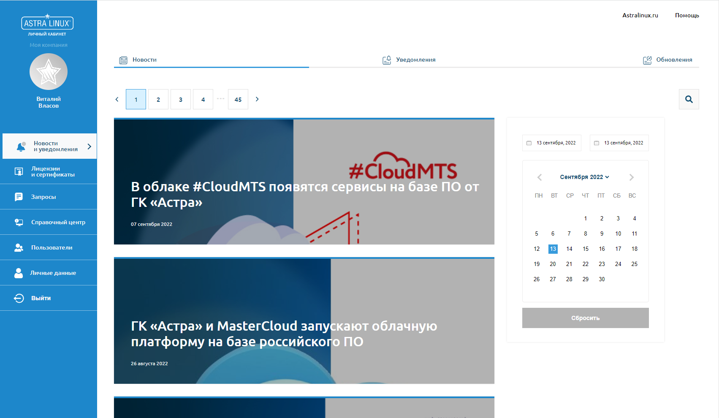Screen dimensions: 719x418
Task: Open the Личные данные section
Action: [53, 273]
